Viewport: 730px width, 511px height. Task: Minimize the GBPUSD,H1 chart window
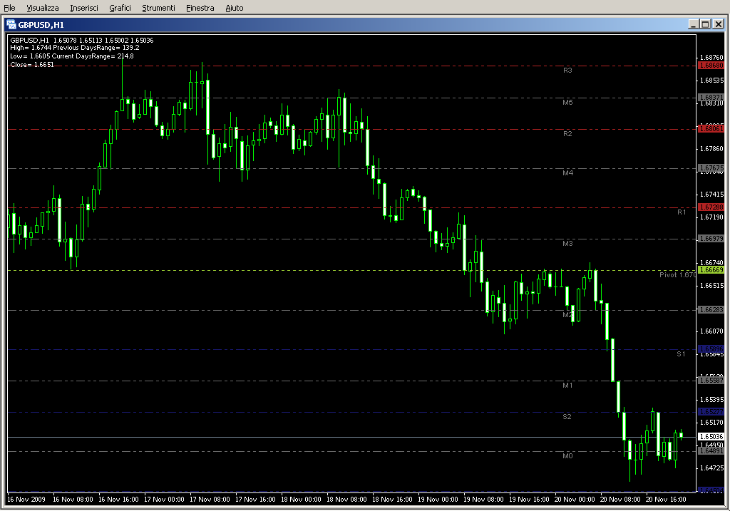coord(694,24)
